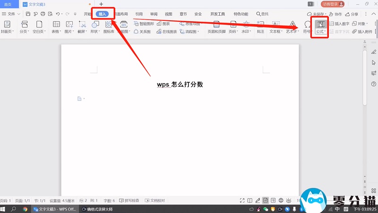
Task: Click the 批注 (comment) icon
Action: (260, 27)
